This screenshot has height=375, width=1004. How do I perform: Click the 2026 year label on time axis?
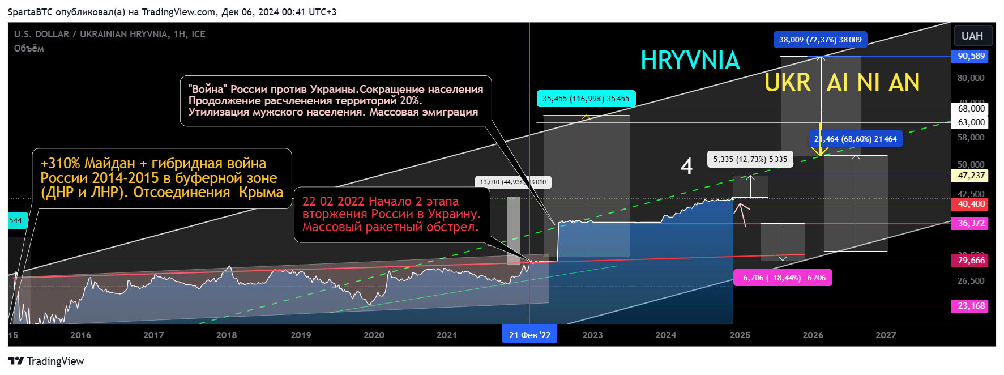[813, 335]
